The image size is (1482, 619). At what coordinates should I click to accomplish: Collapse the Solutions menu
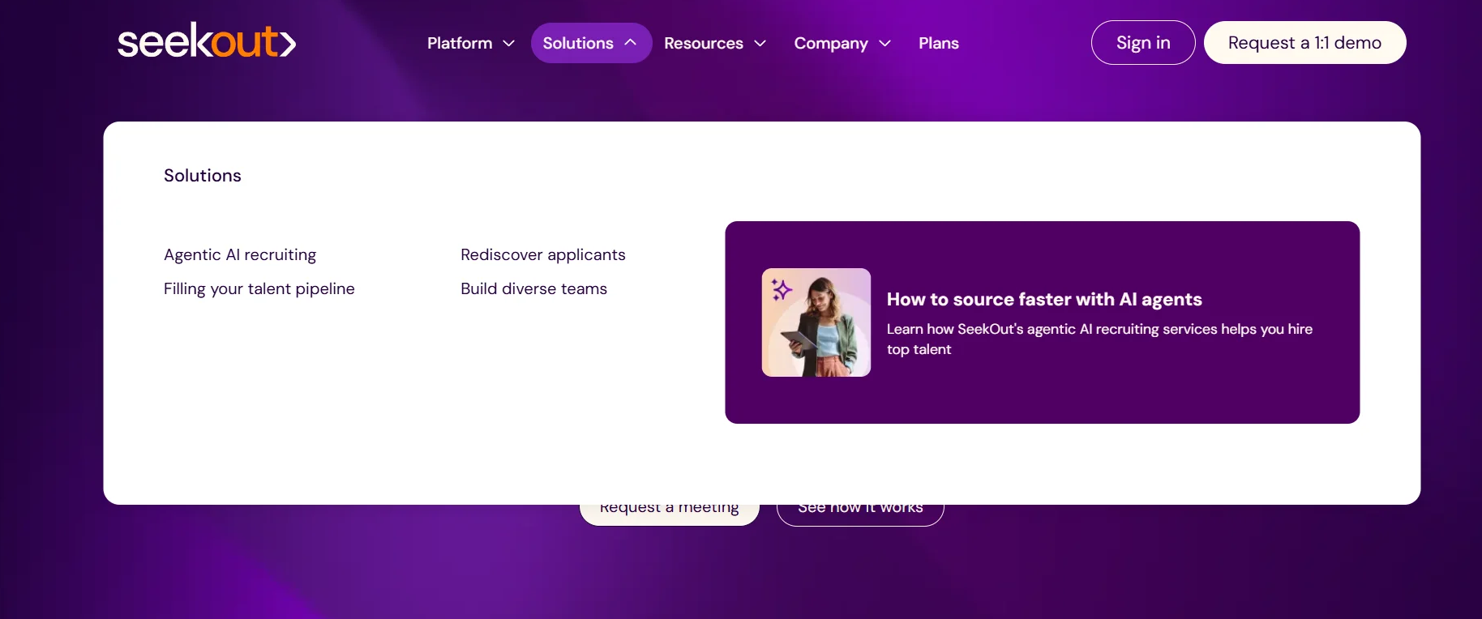coord(591,43)
